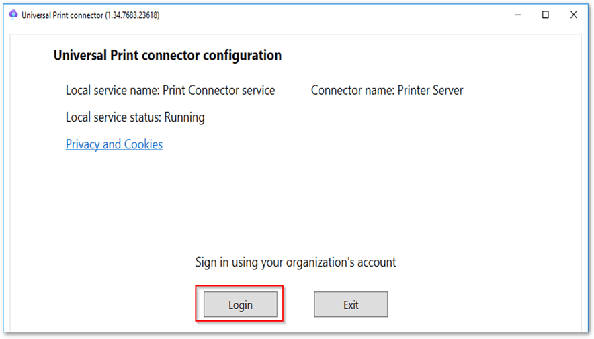Minimize the Universal Print connector window
Viewport: 594px width, 339px height.
pyautogui.click(x=518, y=15)
